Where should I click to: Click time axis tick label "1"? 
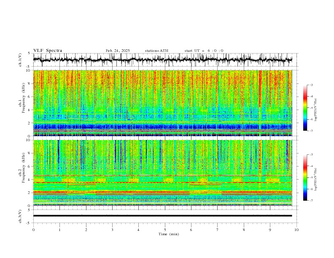click(59, 230)
